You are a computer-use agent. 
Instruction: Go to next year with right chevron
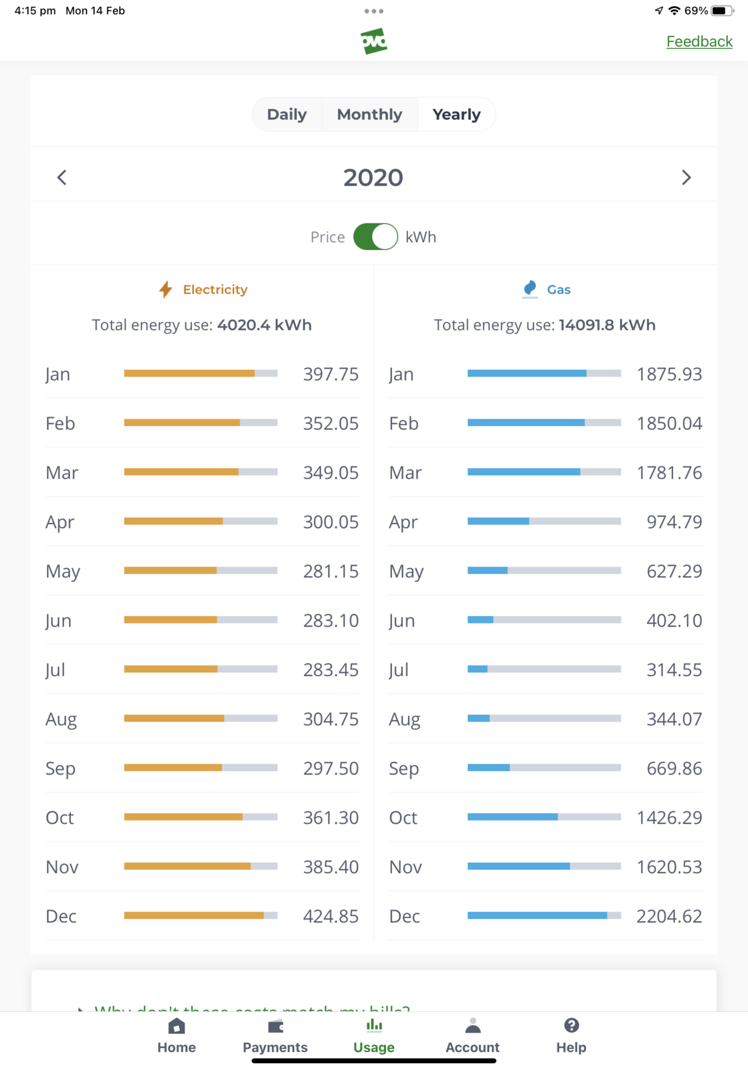coord(686,177)
